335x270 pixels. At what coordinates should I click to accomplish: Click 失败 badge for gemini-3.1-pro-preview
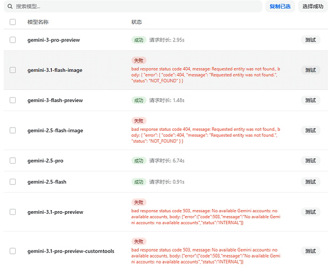[x=139, y=202]
